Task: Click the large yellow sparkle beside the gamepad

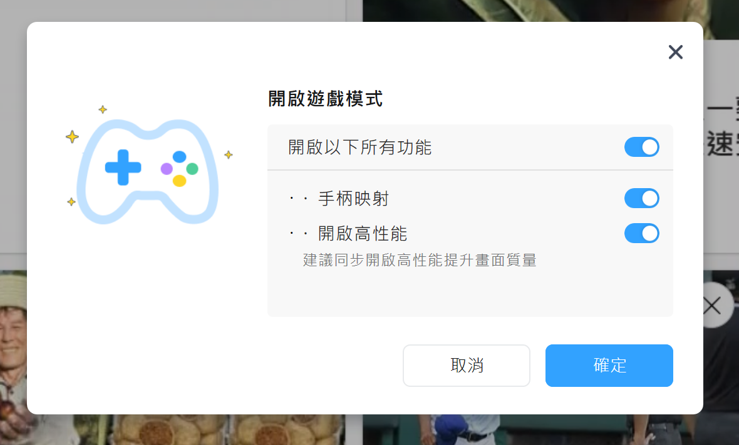Action: click(72, 137)
